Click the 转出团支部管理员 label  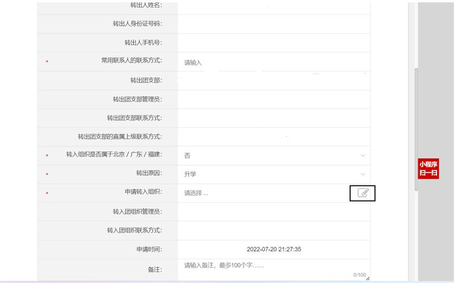pyautogui.click(x=137, y=99)
